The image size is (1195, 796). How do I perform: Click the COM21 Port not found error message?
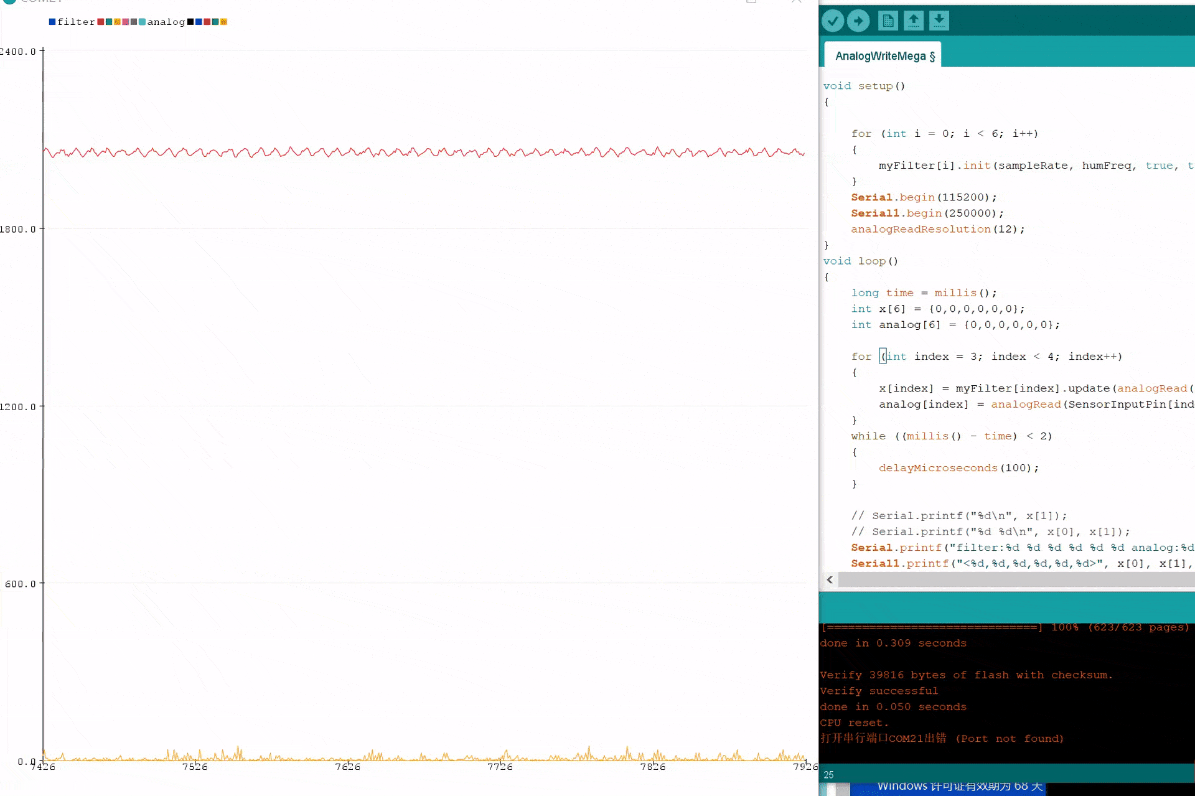coord(941,739)
